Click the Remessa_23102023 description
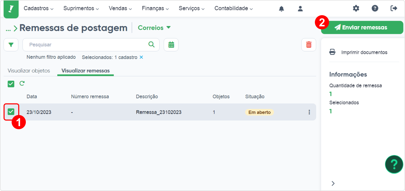Screen dimensions: 405x191 coord(159,112)
